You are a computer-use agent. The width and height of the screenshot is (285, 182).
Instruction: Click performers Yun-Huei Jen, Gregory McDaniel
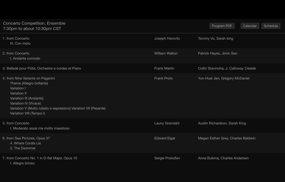click(224, 78)
